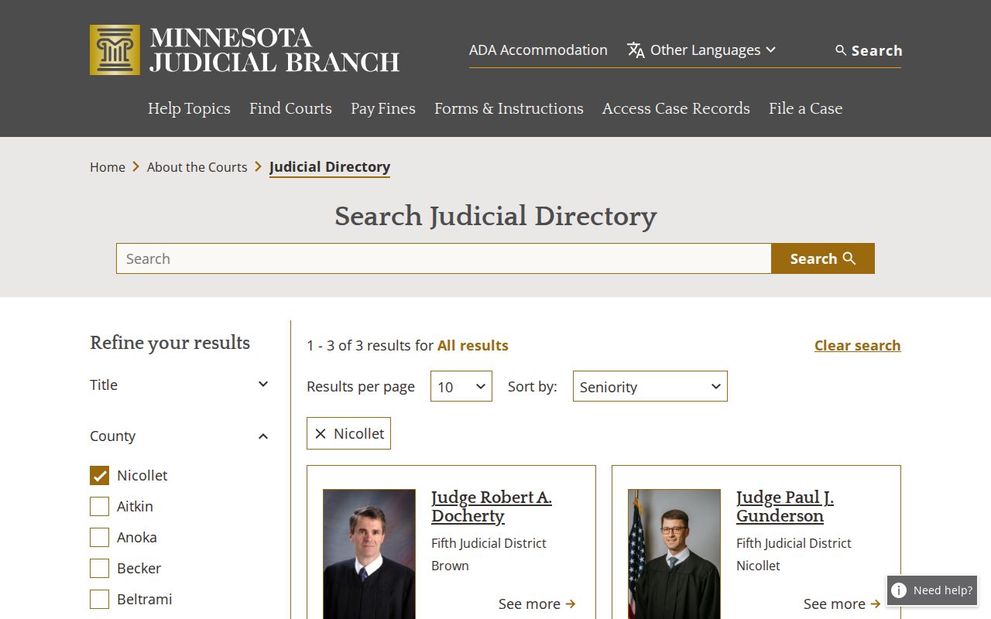This screenshot has width=991, height=619.
Task: Check the Anoka county checkbox
Action: coord(99,537)
